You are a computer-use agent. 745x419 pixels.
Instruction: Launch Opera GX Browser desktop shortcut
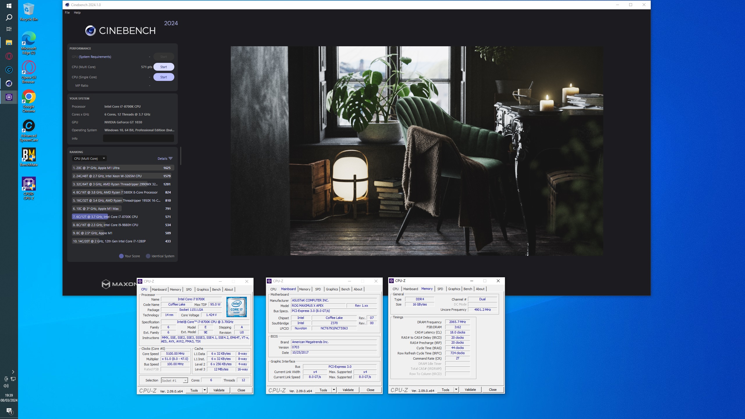[29, 72]
